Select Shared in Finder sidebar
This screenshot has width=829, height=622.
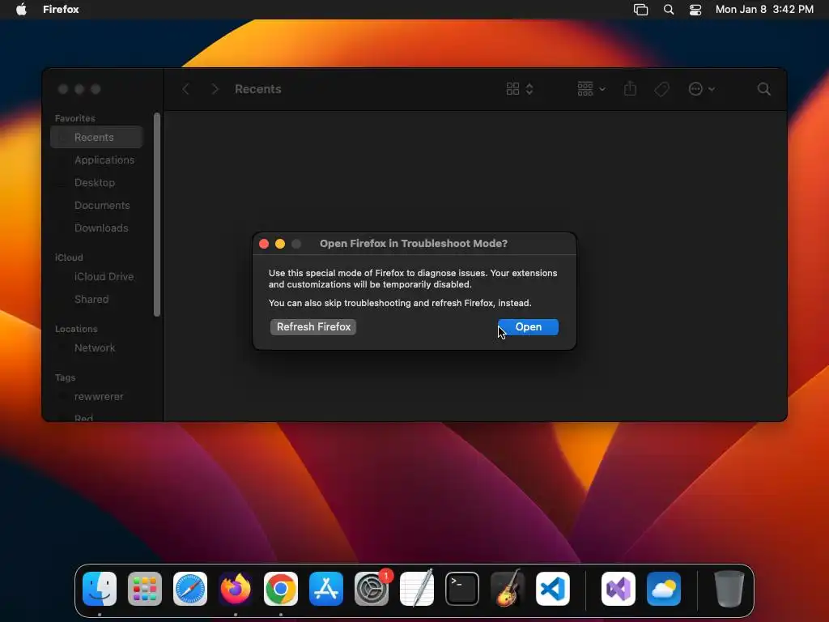click(97, 300)
